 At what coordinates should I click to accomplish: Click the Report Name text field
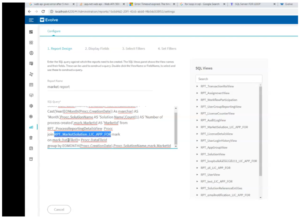tap(100, 87)
